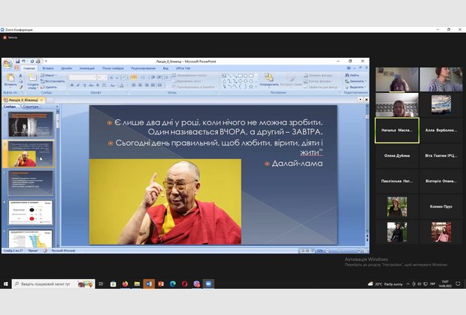Click the Find (Найти) icon in ribbon

353,75
